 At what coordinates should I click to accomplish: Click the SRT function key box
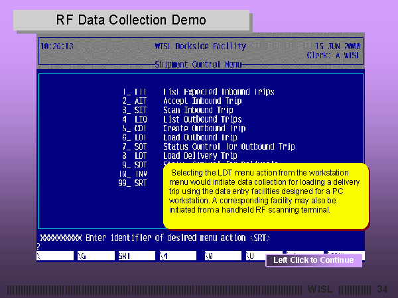tap(137, 256)
